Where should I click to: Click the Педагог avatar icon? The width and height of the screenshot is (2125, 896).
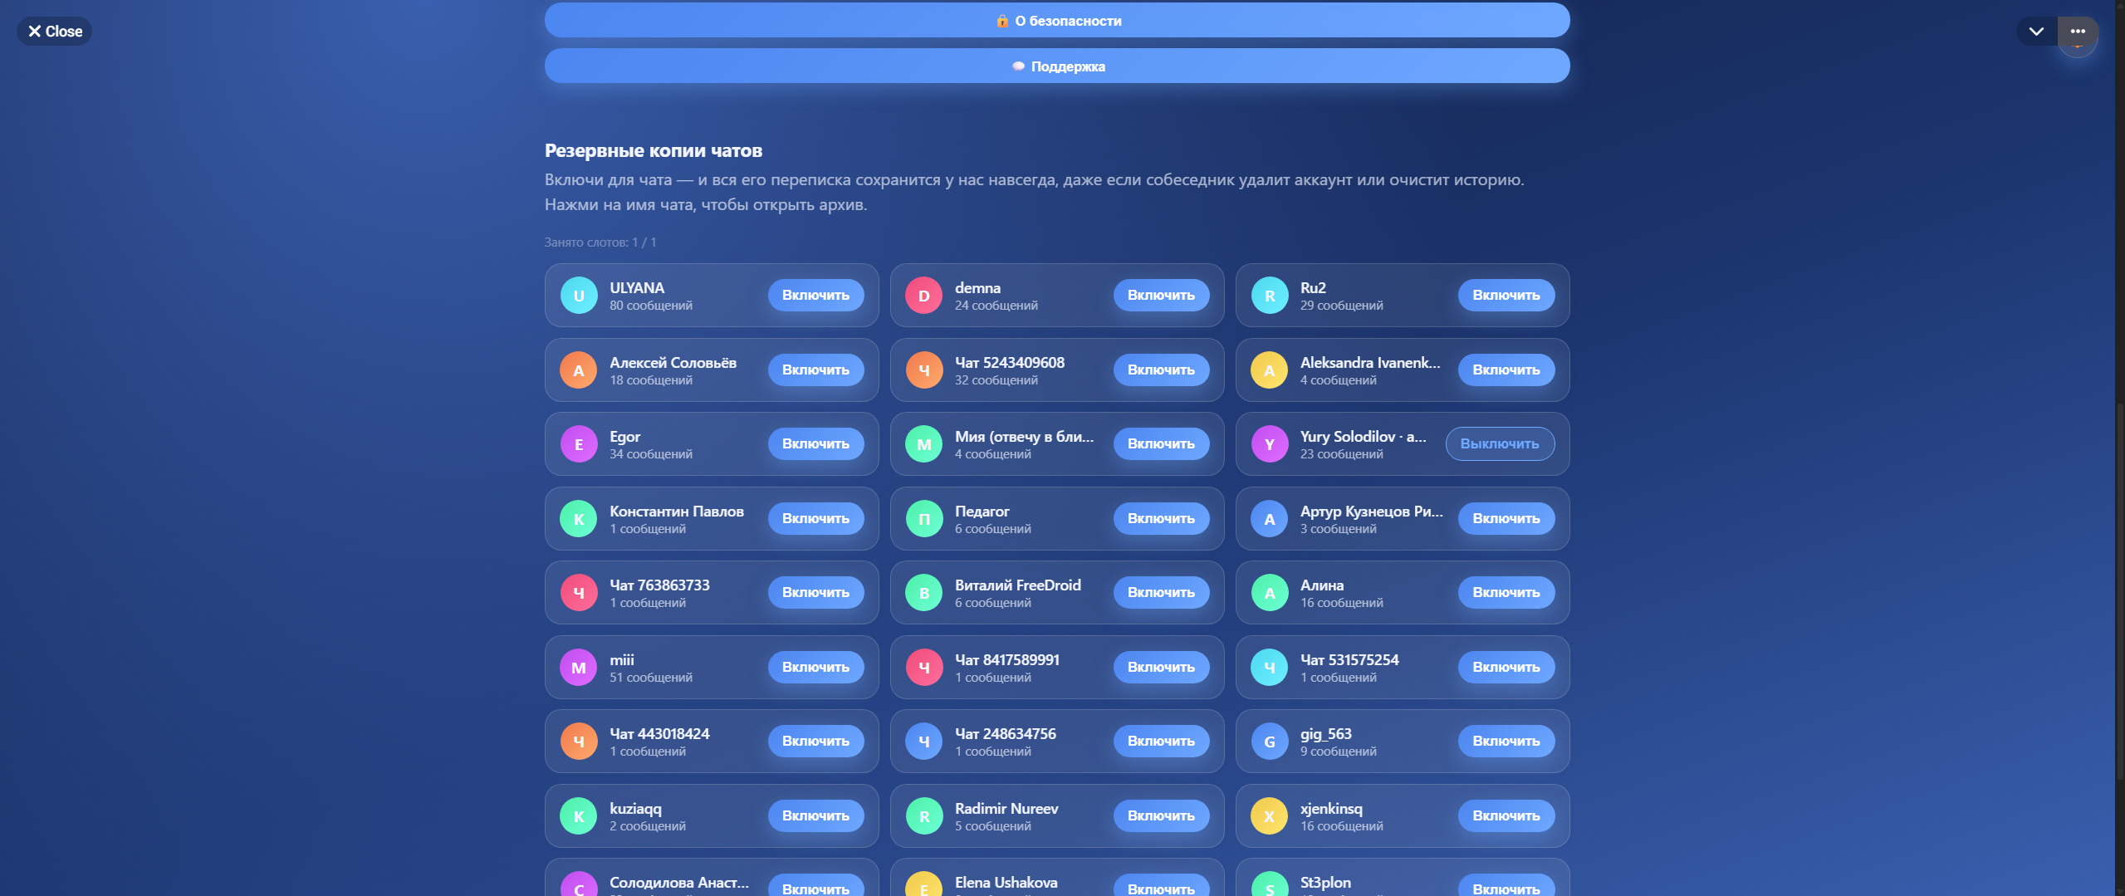tap(923, 519)
